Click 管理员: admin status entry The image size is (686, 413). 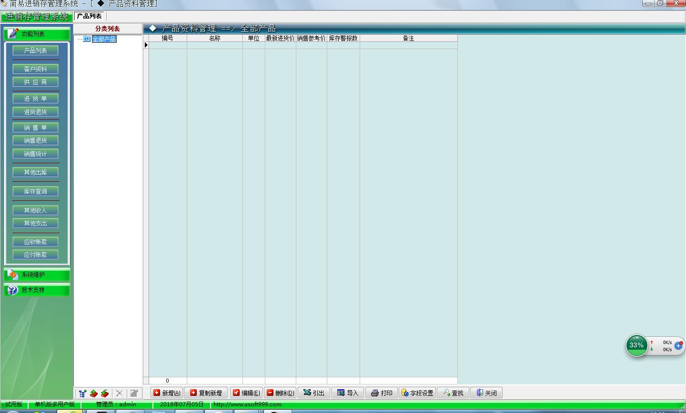pyautogui.click(x=116, y=404)
